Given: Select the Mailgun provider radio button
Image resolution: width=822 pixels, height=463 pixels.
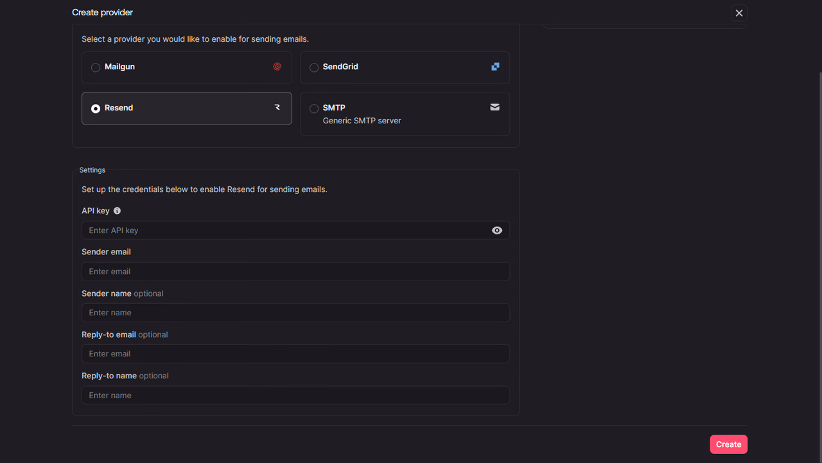Looking at the screenshot, I should [96, 67].
